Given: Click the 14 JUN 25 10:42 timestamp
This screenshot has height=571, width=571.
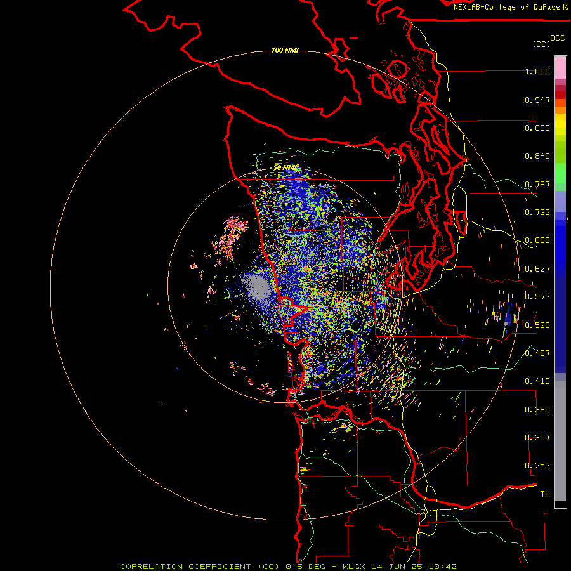Looking at the screenshot, I should click(x=414, y=567).
